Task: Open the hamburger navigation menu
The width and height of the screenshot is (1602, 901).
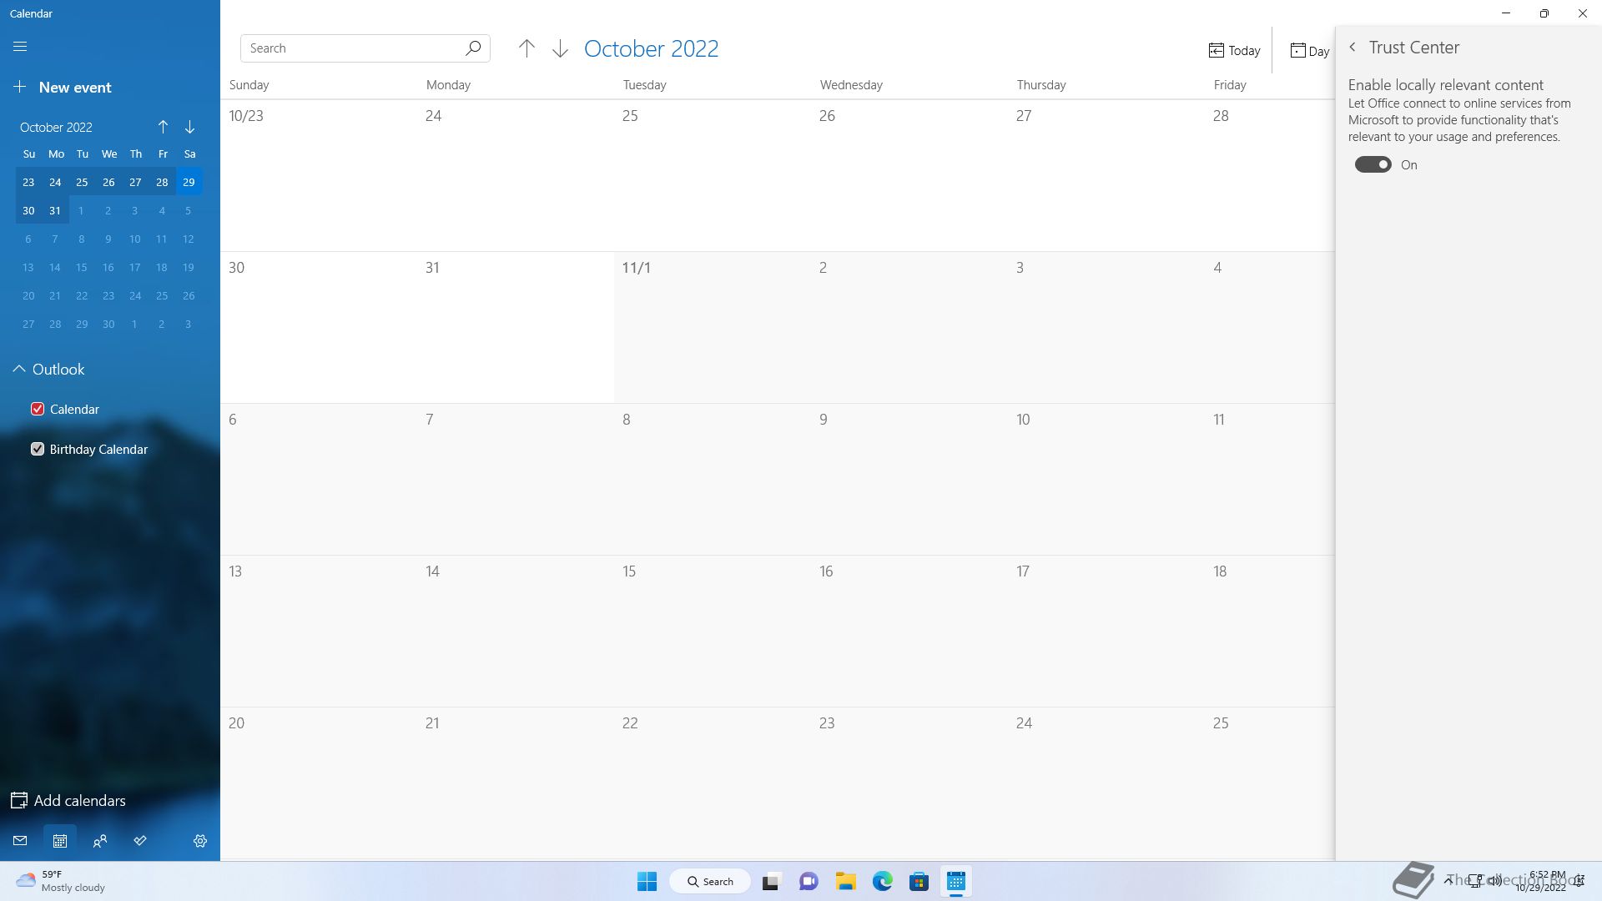Action: [20, 47]
